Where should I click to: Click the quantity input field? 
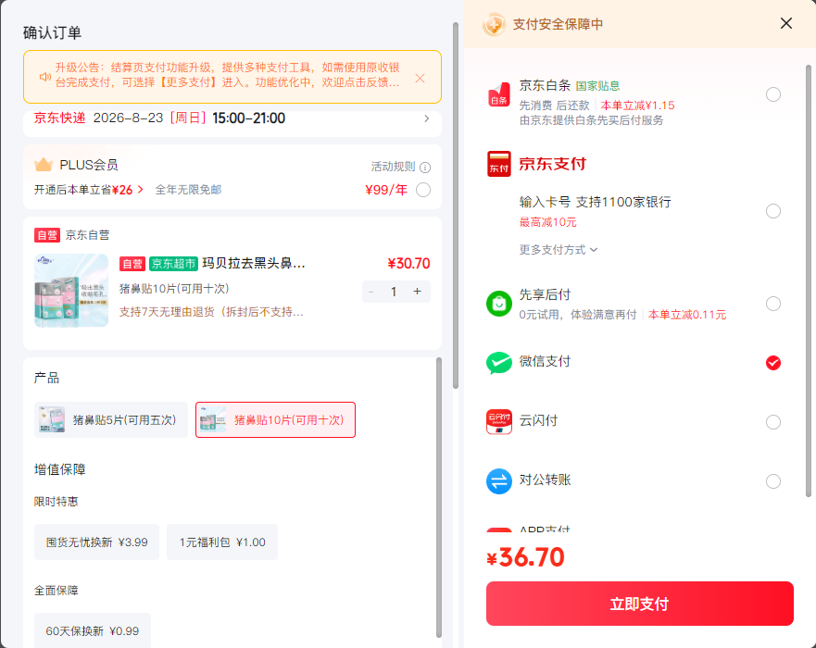point(394,292)
